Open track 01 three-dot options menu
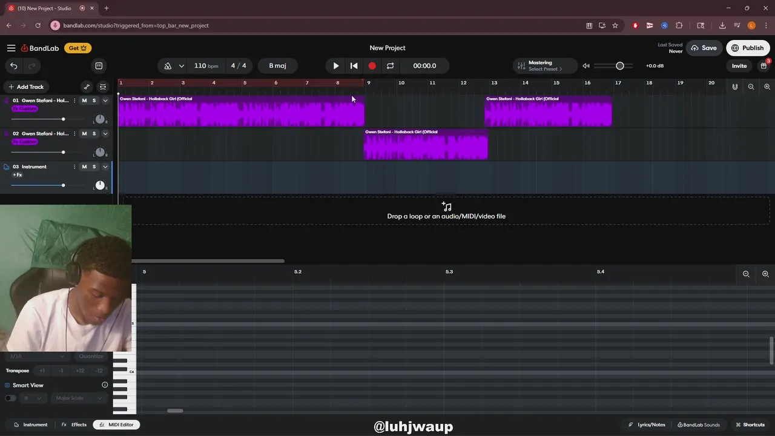Viewport: 775px width, 436px height. (x=74, y=101)
